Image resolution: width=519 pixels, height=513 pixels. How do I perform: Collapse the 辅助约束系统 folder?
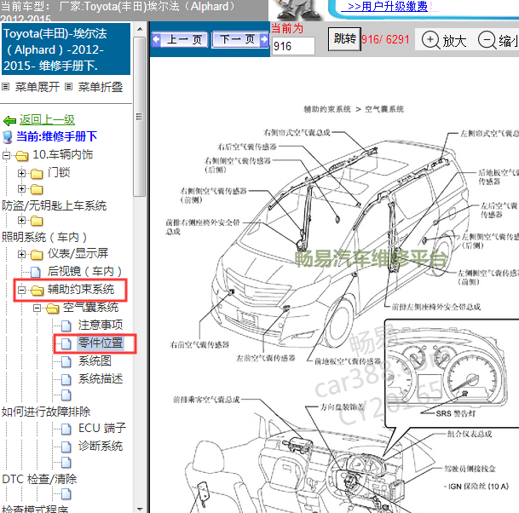click(22, 291)
